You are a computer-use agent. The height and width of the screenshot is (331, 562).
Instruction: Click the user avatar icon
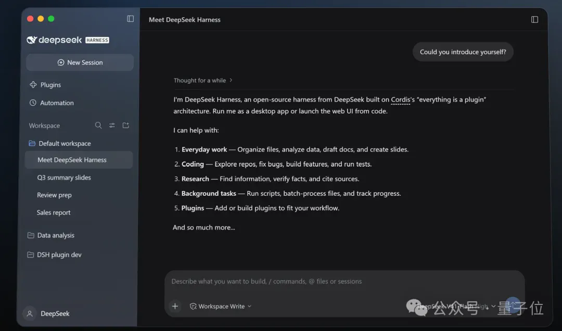(x=30, y=313)
